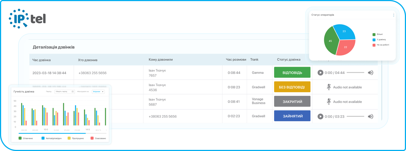Toggle the Не на роботі legend item
The image size is (406, 151).
[x=374, y=45]
